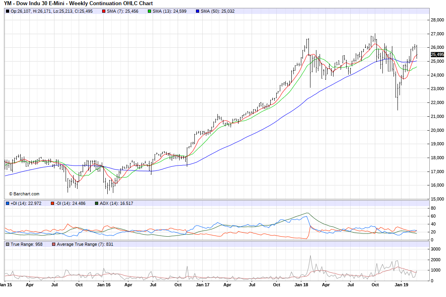Click the Average True Range (7): 831 label

tap(85, 244)
